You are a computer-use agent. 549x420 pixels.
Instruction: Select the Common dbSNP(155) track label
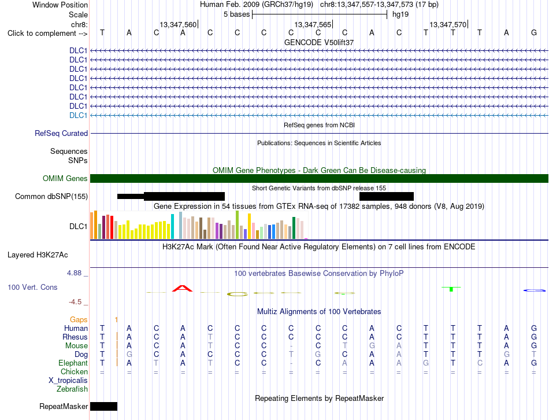51,196
